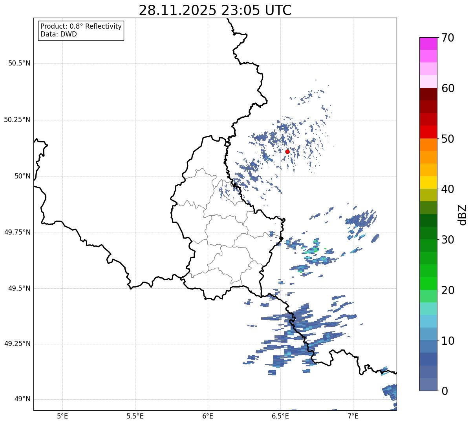This screenshot has height=424, width=472.
Task: Click the yellow colorbar segment just above 40
Action: pyautogui.click(x=428, y=182)
